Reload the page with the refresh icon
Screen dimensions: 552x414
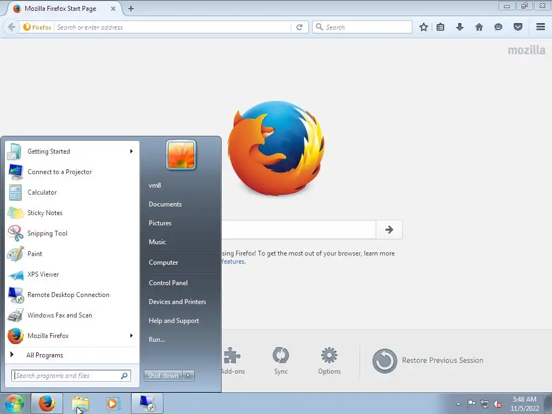(300, 27)
